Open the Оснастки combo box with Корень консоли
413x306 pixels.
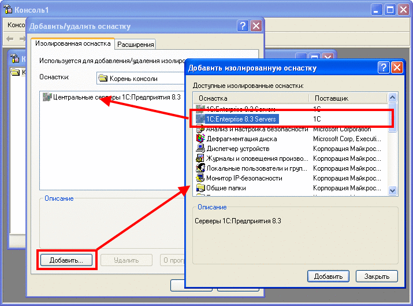coord(141,78)
